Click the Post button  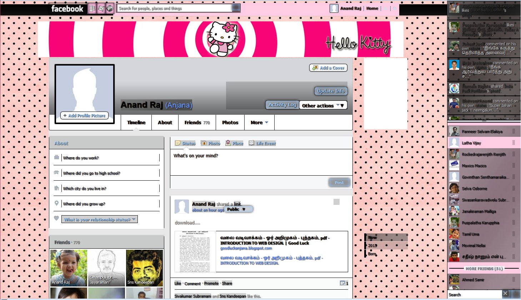click(x=339, y=182)
